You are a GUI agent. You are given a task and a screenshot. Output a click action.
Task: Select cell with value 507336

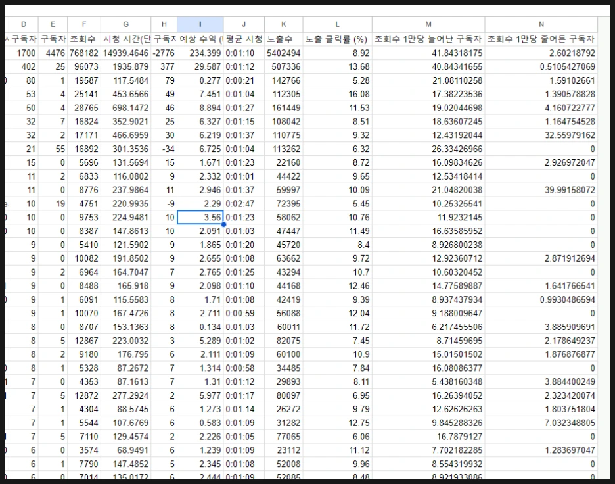pos(284,66)
